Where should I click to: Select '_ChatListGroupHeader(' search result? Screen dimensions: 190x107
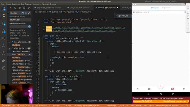22,80
